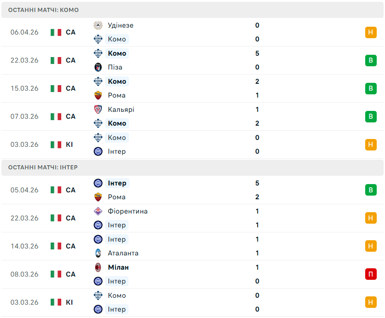Click the Fiorentina team logo
This screenshot has height=318, width=385.
click(98, 211)
